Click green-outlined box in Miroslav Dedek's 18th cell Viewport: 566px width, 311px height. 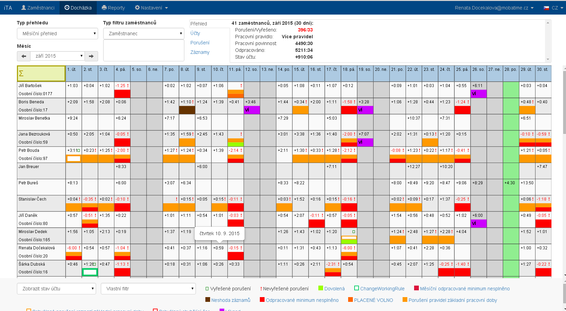click(x=349, y=238)
